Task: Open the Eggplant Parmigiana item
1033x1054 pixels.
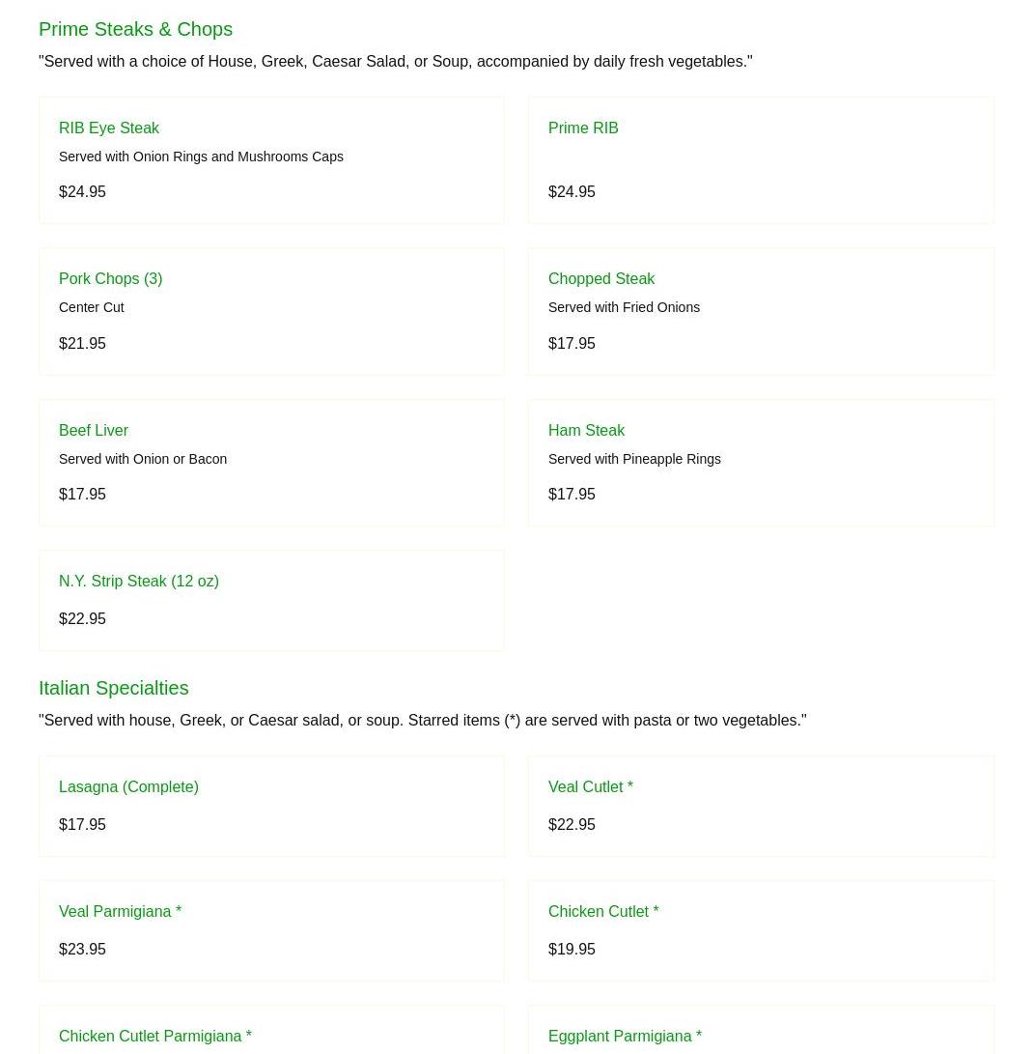Action: 625,1036
